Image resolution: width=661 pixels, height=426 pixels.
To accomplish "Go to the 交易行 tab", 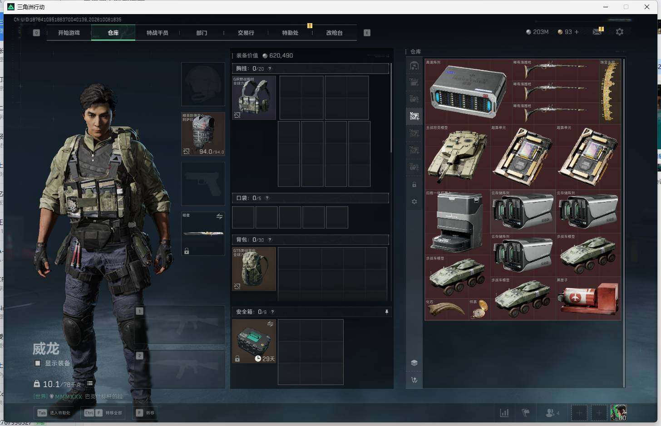I will click(246, 33).
